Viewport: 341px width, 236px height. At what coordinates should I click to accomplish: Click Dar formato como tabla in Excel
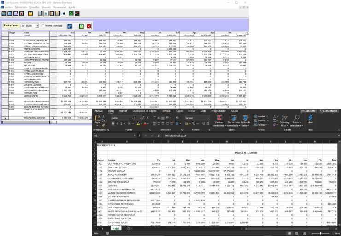233,121
